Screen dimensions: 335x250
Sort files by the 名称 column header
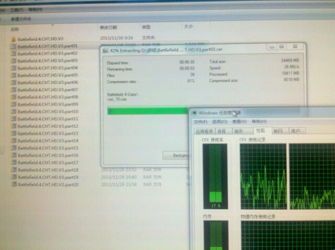click(x=15, y=29)
